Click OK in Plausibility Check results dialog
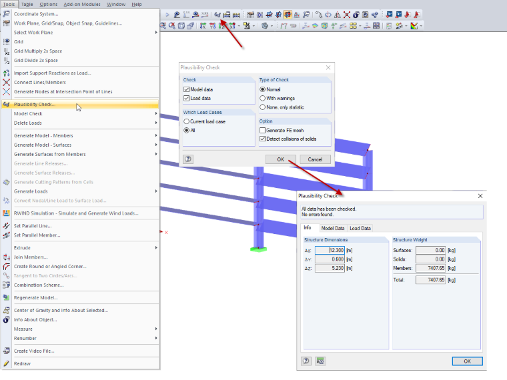 pos(468,361)
